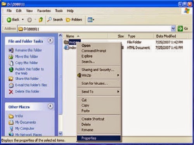The height and width of the screenshot is (145, 194).
Task: Click Publish this folder to the Web
Action: pos(29,71)
